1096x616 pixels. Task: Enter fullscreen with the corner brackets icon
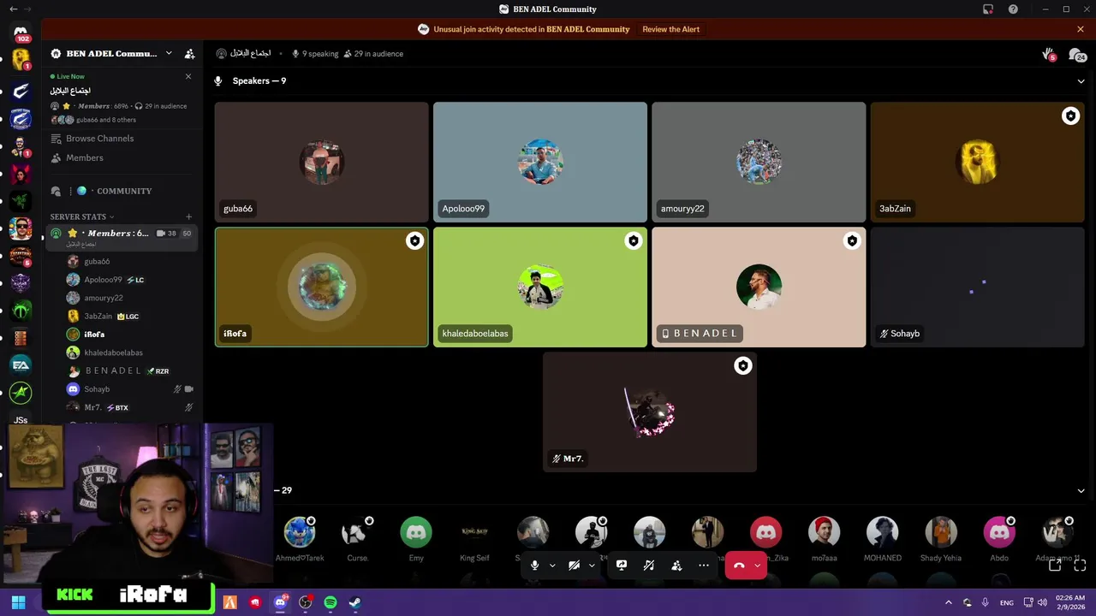tap(1079, 566)
